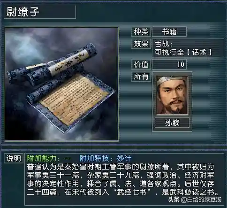Click the 武经七书 phrase in description
The height and width of the screenshot is (208, 227).
pyautogui.click(x=132, y=192)
